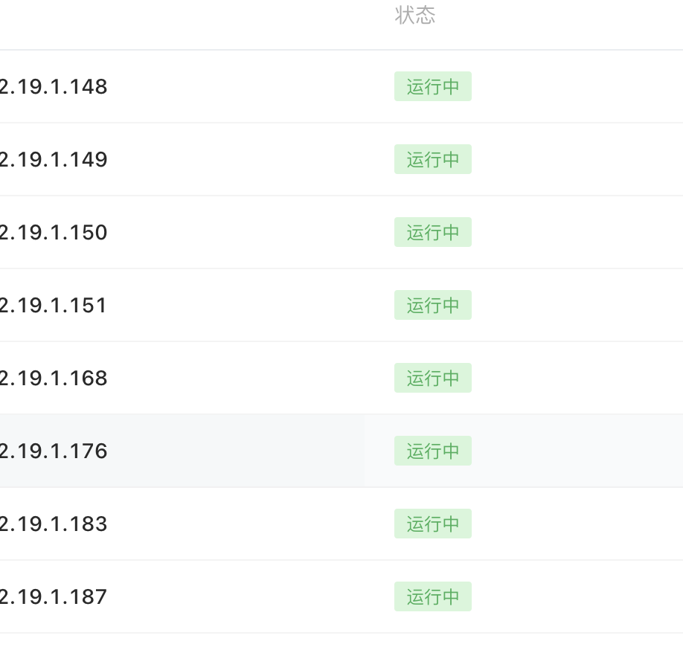683x650 pixels.
Task: Click 运行中 status tag for 1.187 row
Action: pos(432,597)
